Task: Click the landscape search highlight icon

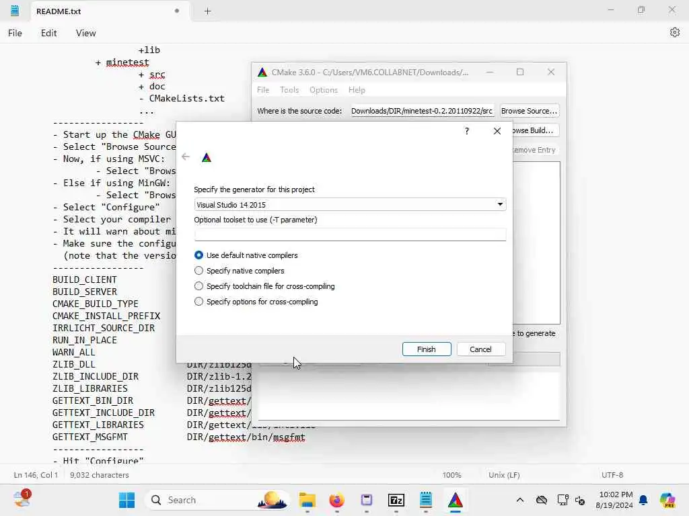Action: point(272,500)
